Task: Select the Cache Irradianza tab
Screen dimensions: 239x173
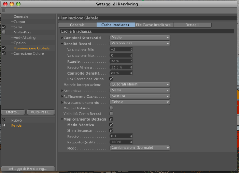Action: (115, 25)
